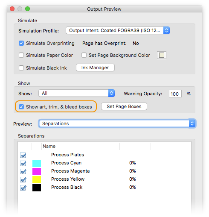
Task: Expand the Show dropdown set to All
Action: click(76, 93)
